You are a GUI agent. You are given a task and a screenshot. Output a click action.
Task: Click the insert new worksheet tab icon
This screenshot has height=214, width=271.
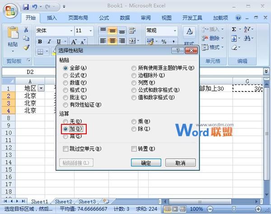click(106, 201)
